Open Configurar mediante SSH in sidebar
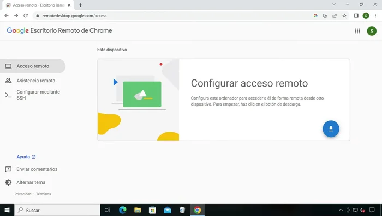Viewport: 382px width, 216px height. (x=33, y=95)
